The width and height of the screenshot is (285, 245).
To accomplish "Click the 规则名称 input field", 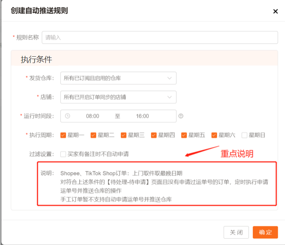I will coord(160,38).
